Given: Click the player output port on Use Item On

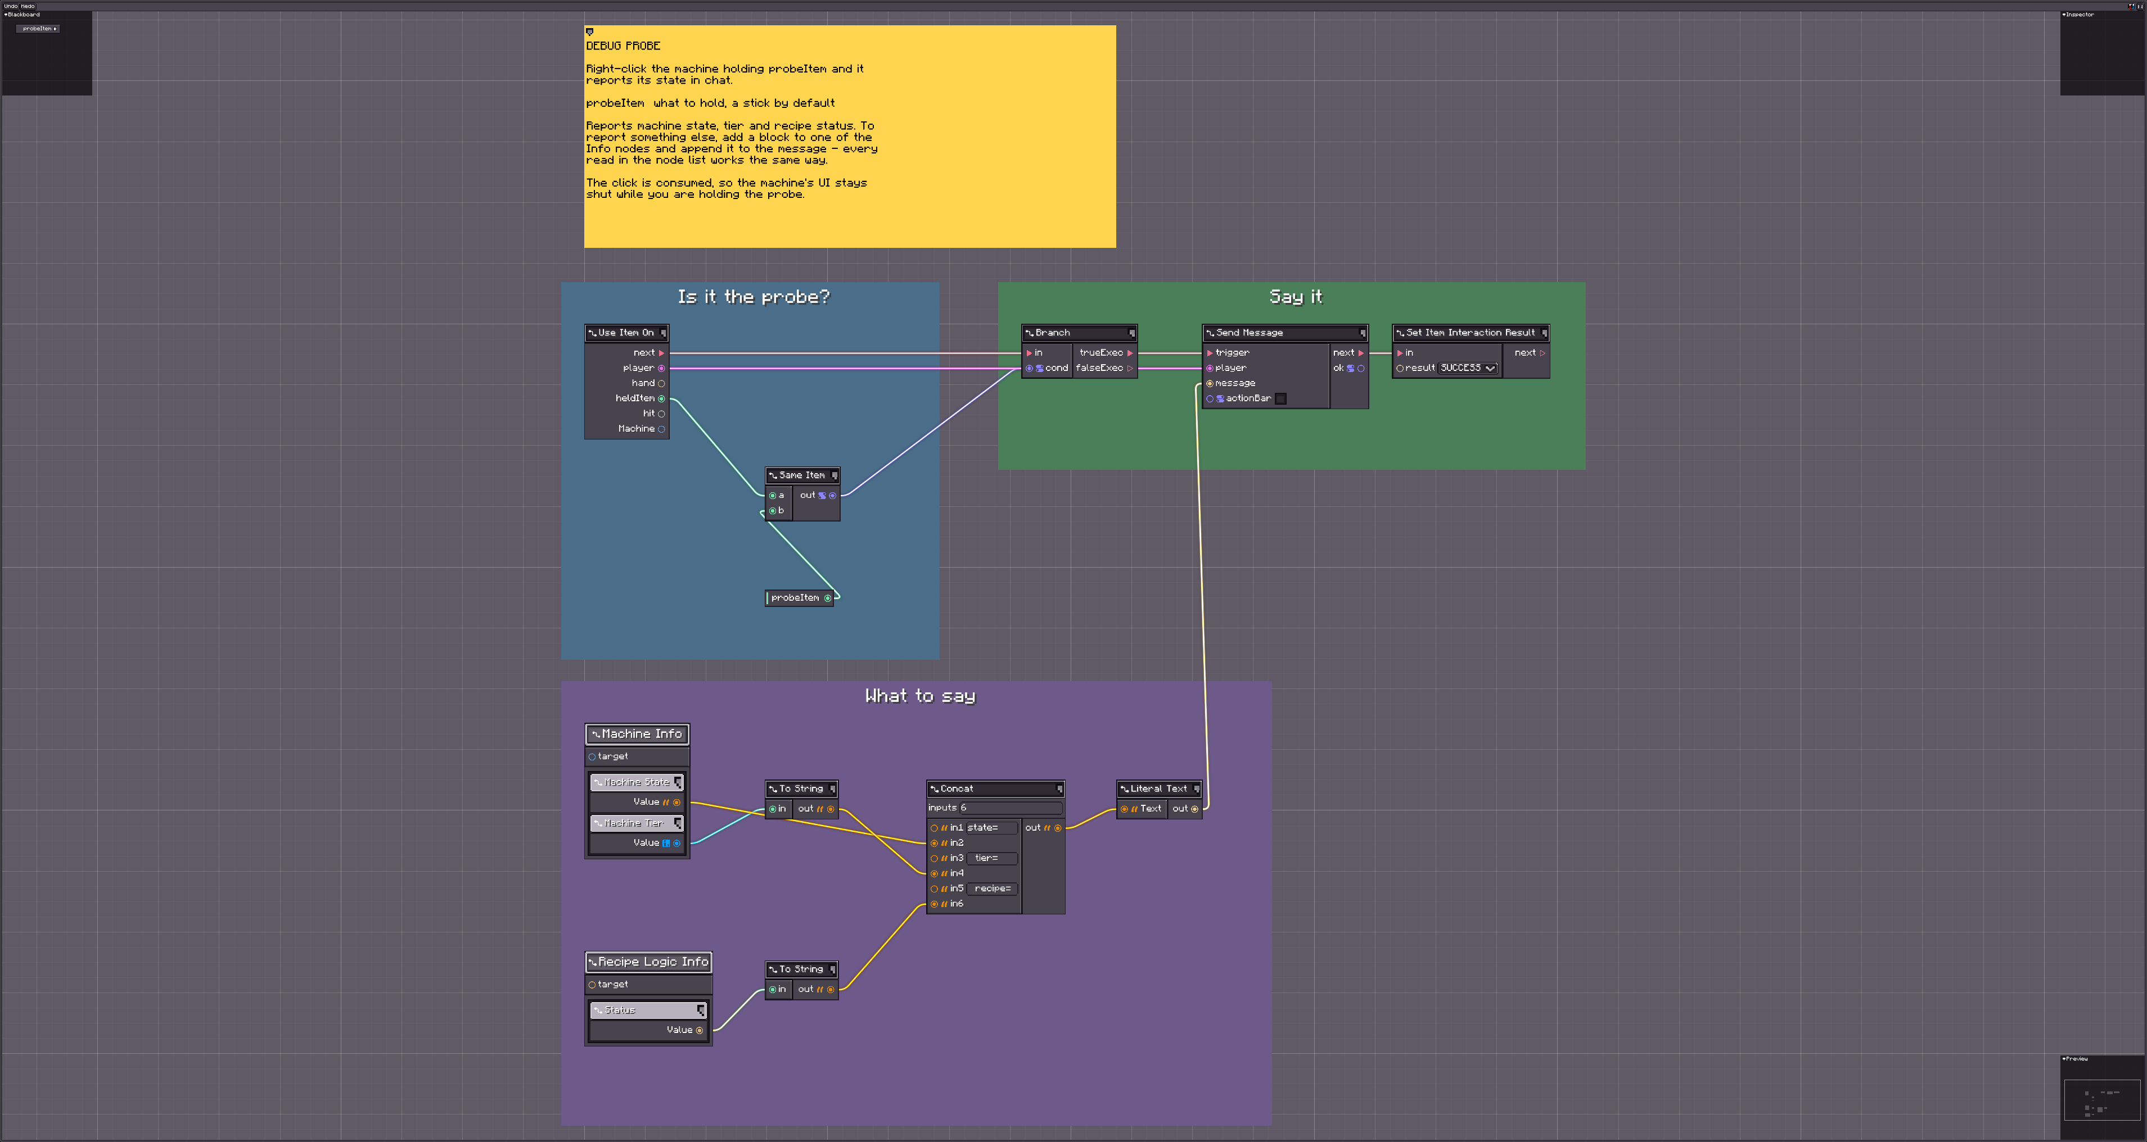Looking at the screenshot, I should click(x=662, y=368).
